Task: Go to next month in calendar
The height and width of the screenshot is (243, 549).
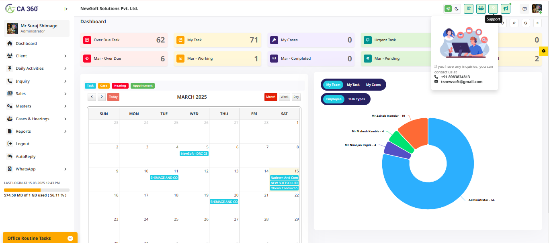Action: [x=102, y=97]
